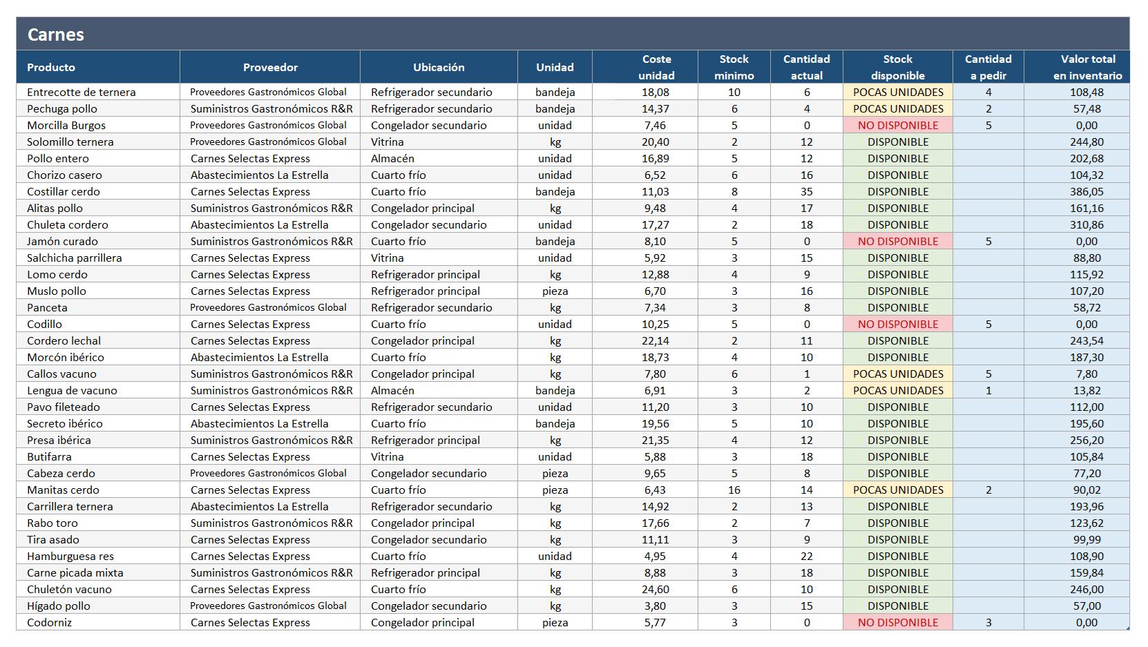This screenshot has height=647, width=1148.
Task: Select the Chorizo casero product cell
Action: coord(98,175)
